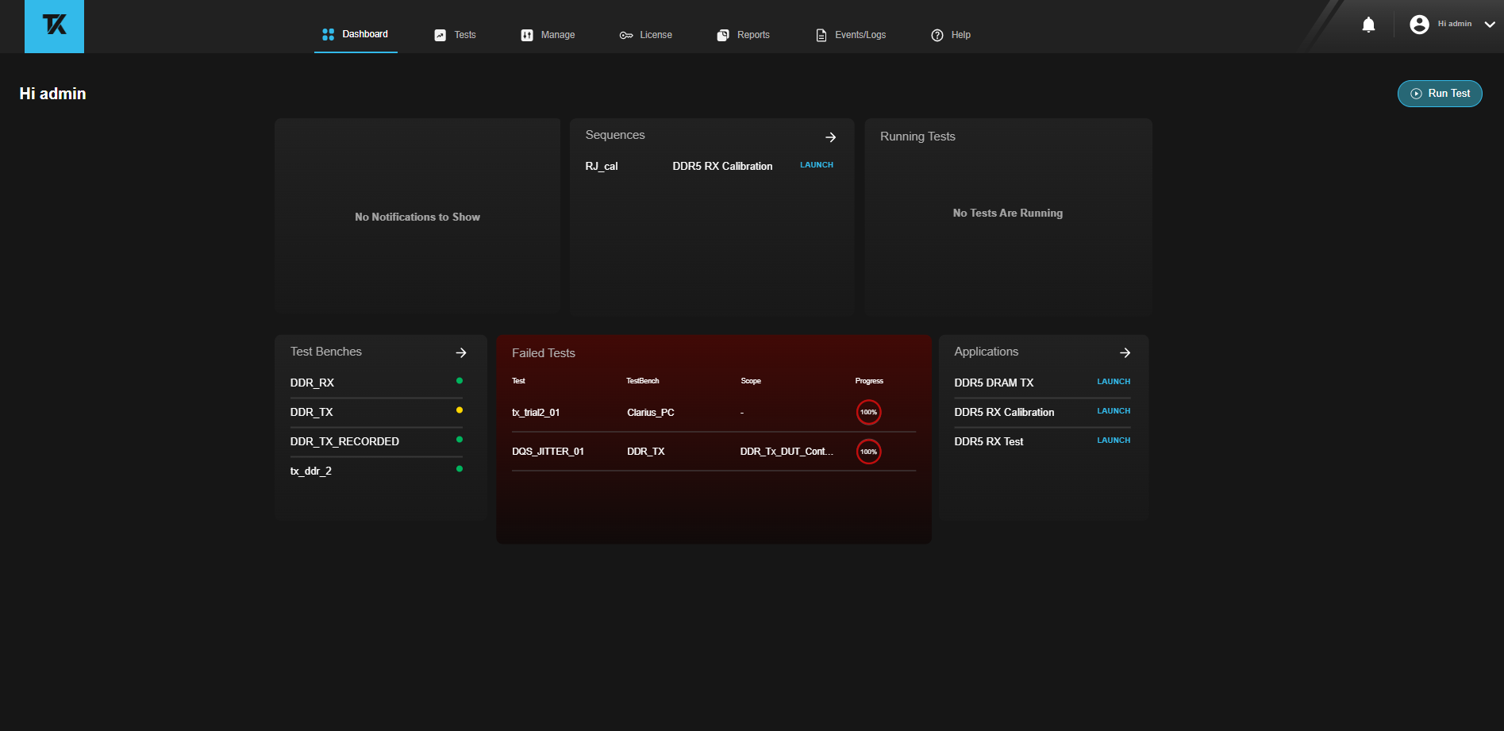Click the TX logo icon
Viewport: 1504px width, 731px height.
click(54, 26)
